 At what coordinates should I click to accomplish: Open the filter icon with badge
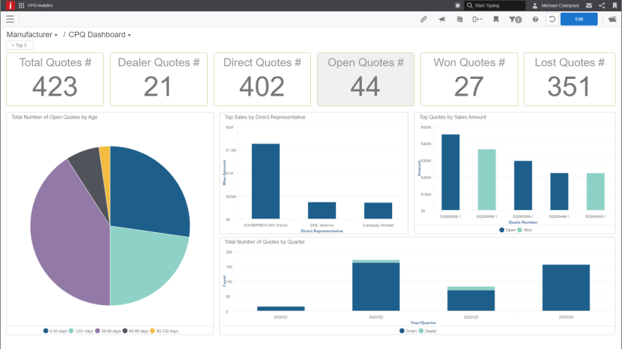(515, 19)
